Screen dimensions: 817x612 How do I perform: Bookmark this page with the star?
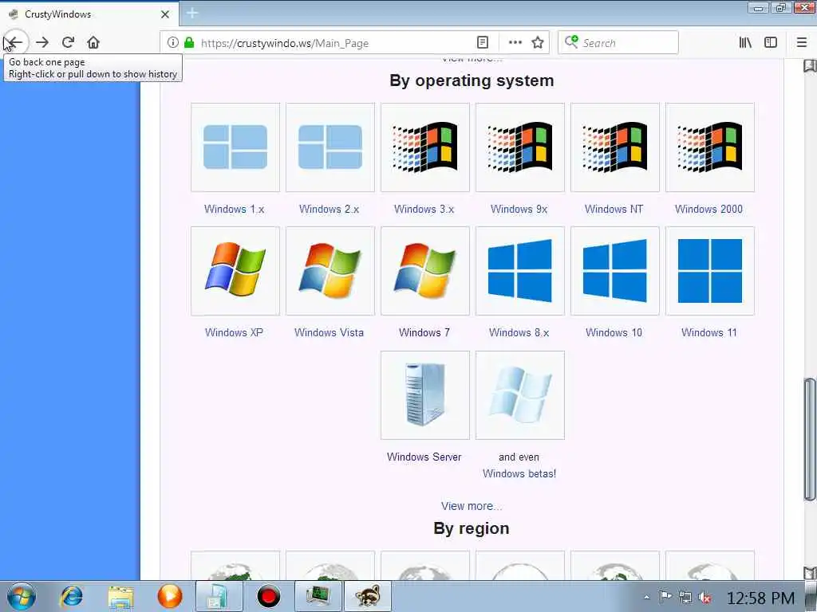[x=538, y=43]
